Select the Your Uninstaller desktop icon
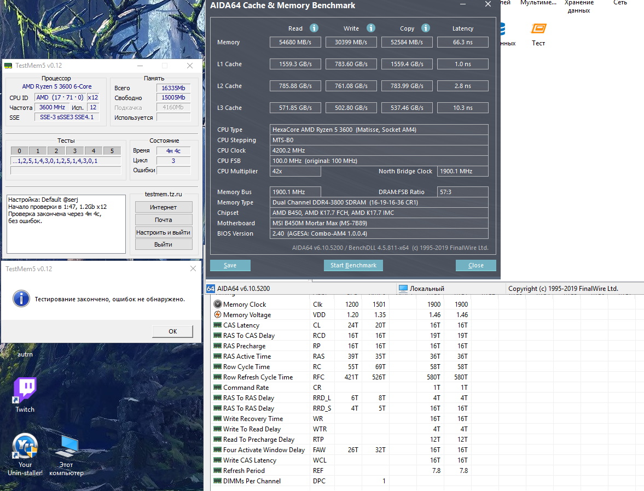The width and height of the screenshot is (644, 491). (25, 447)
